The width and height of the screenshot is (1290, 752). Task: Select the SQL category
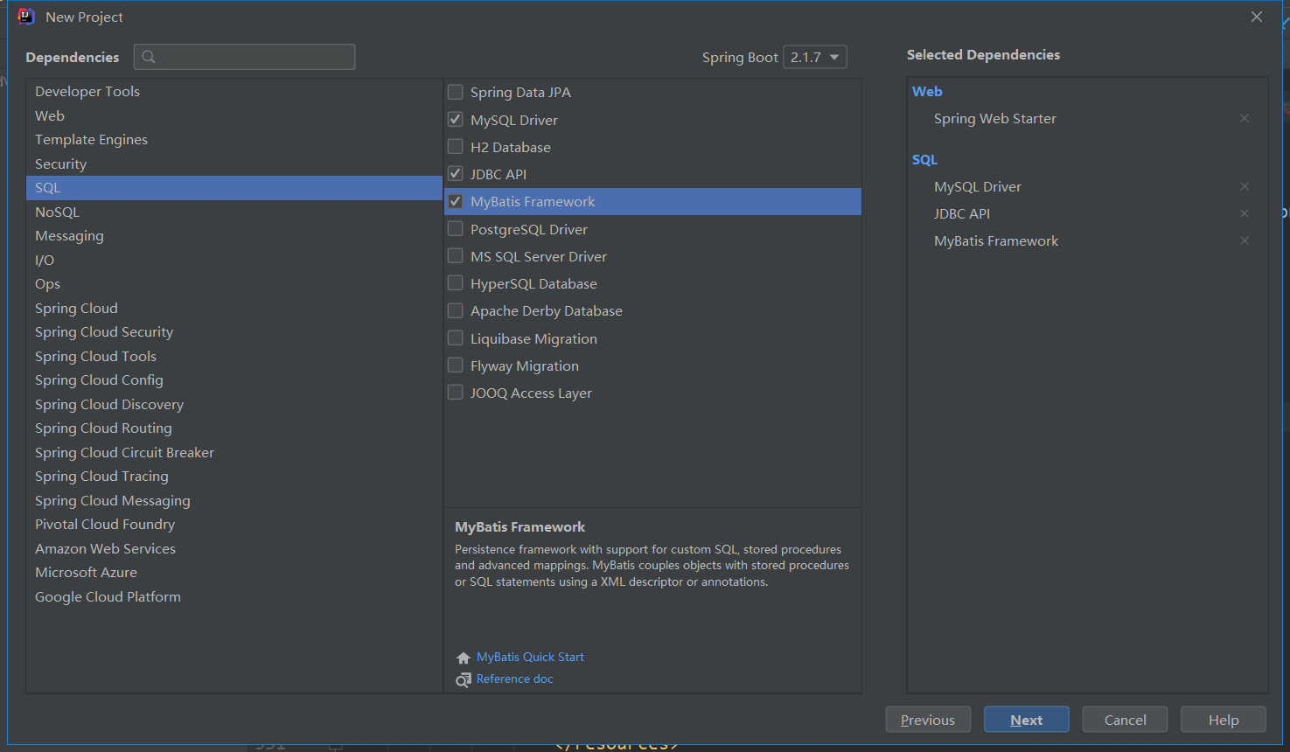point(234,188)
